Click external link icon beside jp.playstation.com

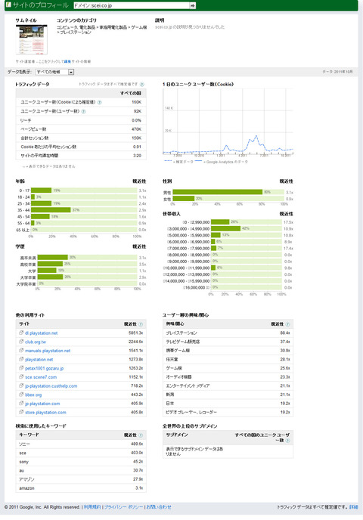coord(21,404)
